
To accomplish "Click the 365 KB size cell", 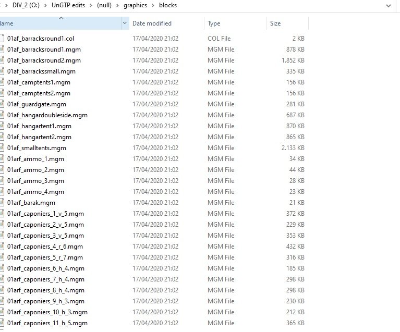I will [x=295, y=323].
